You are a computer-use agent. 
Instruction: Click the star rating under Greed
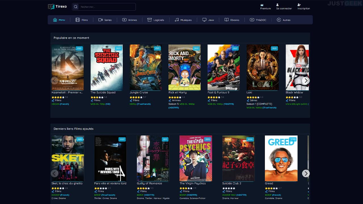coord(271,188)
